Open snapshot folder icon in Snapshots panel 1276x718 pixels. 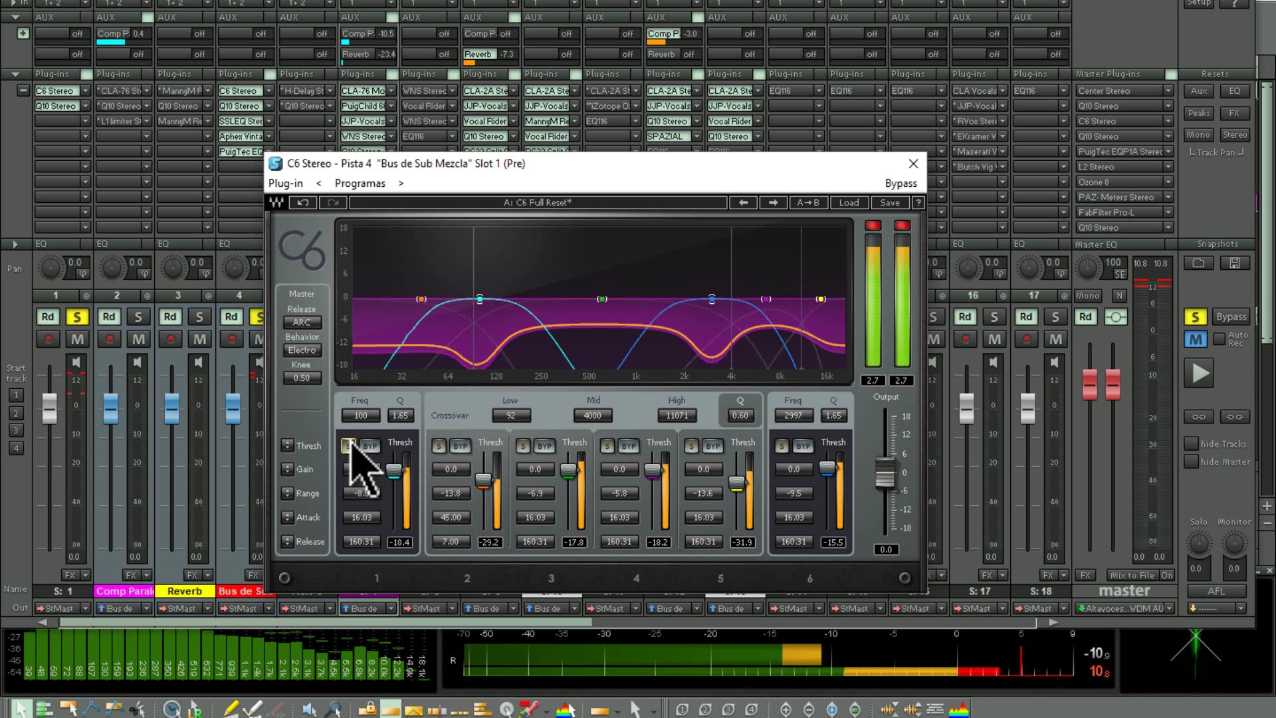(1198, 263)
